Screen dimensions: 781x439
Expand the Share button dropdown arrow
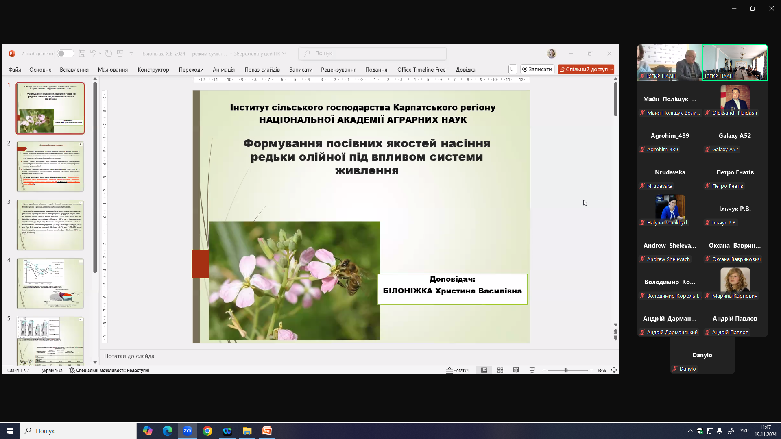coord(611,70)
